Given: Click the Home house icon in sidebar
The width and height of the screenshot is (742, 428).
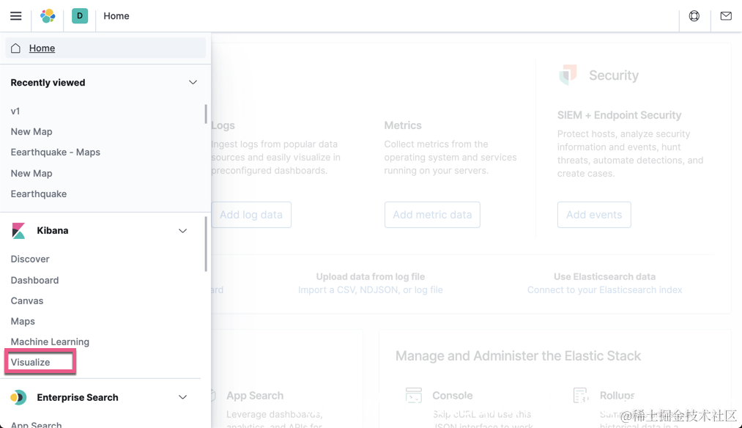Looking at the screenshot, I should (x=15, y=48).
